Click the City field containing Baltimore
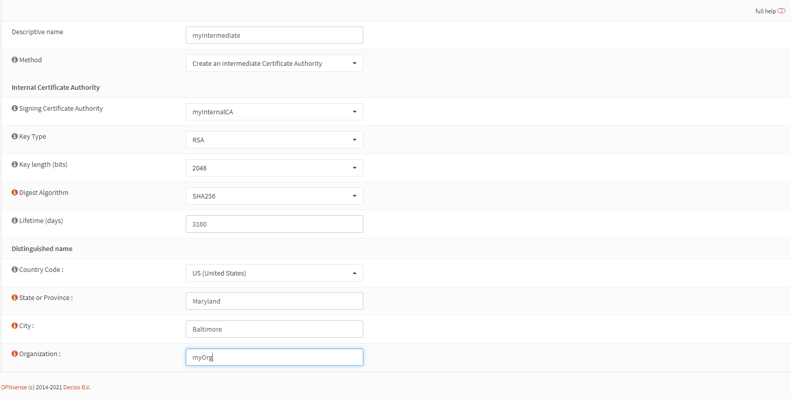 [275, 329]
